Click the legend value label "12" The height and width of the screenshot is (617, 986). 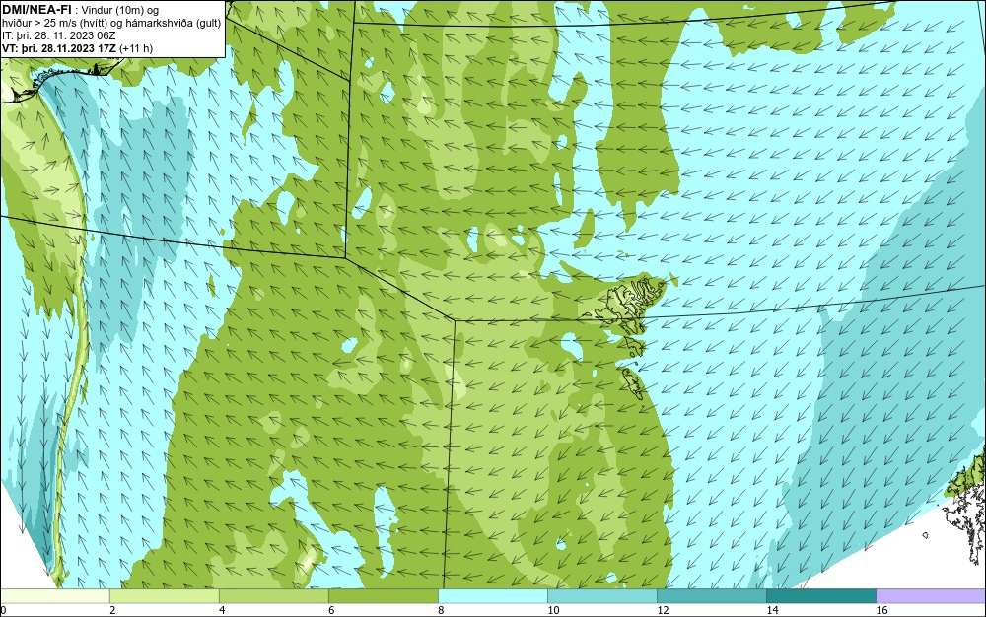(x=663, y=610)
